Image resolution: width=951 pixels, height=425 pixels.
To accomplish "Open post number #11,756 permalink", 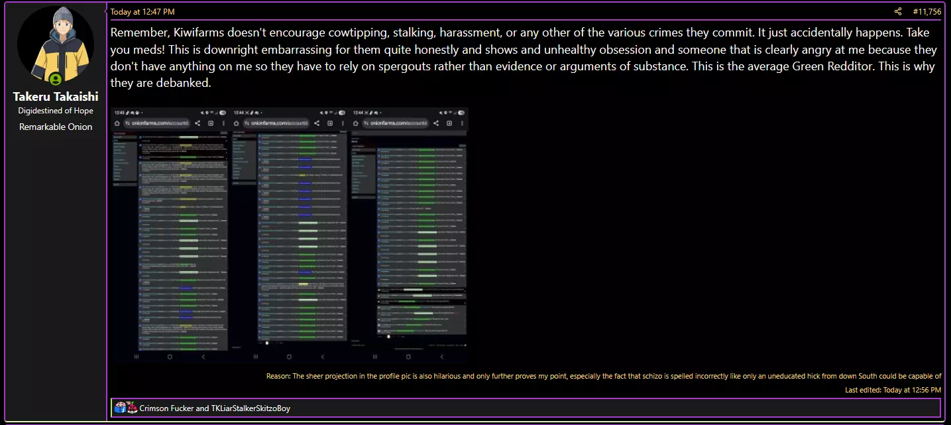I will coord(926,12).
